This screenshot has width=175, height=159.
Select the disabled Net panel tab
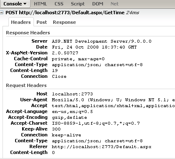tap(114, 4)
